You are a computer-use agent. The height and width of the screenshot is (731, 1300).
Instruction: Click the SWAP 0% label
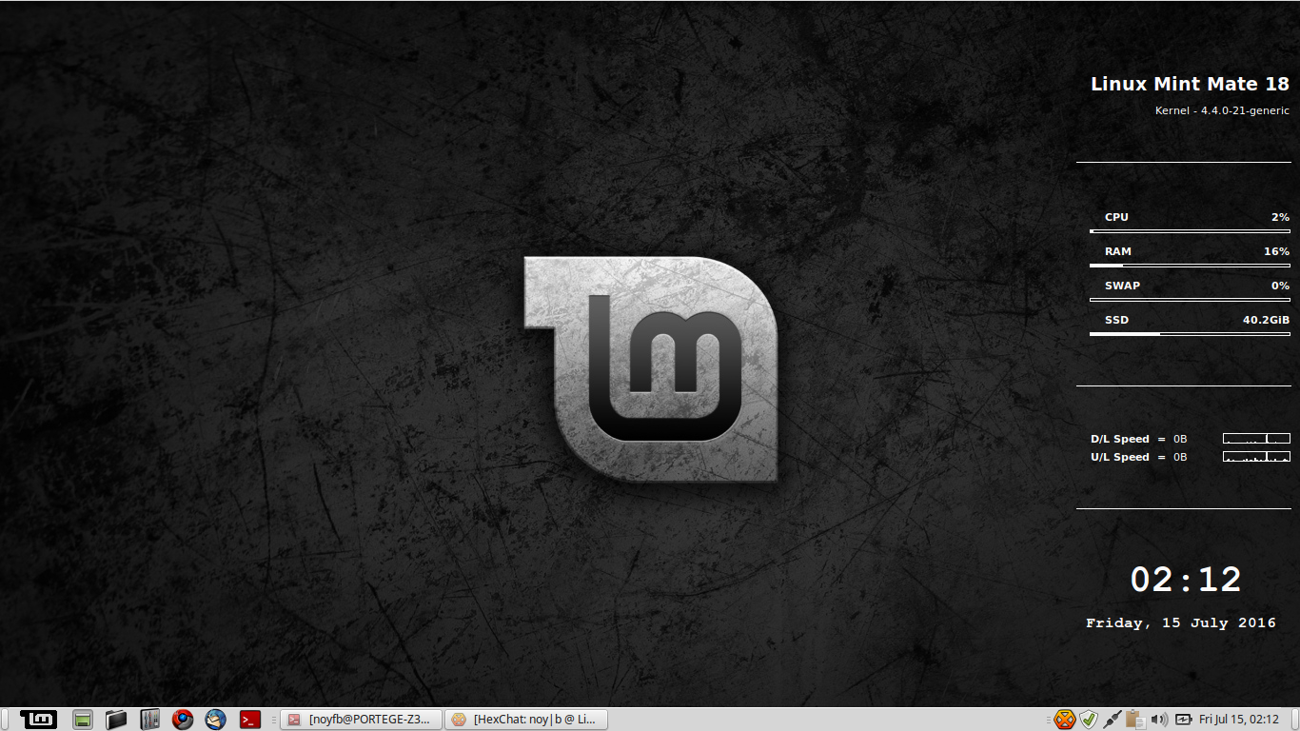coord(1122,286)
